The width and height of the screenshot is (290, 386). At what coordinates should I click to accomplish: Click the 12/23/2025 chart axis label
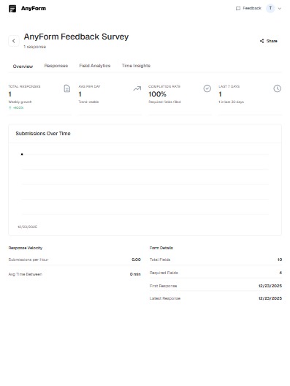tap(27, 227)
